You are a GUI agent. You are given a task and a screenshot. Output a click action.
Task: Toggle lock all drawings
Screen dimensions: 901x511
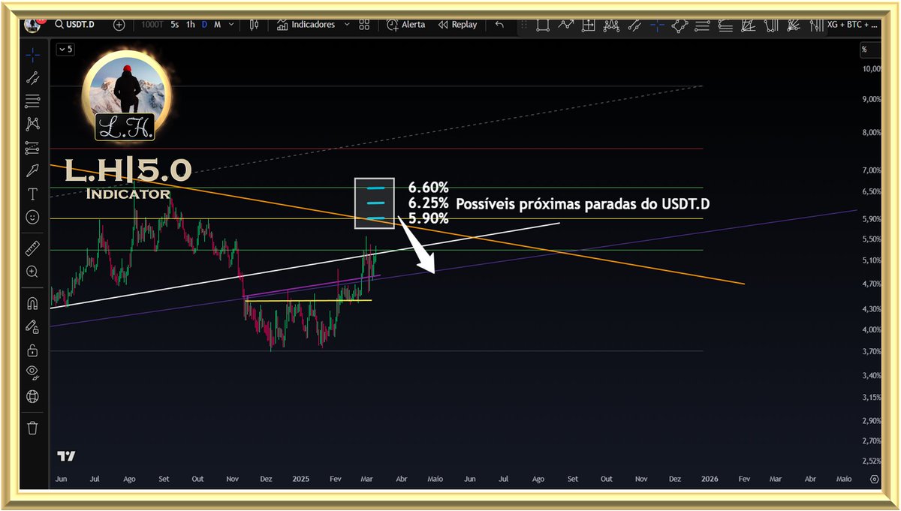coord(32,350)
